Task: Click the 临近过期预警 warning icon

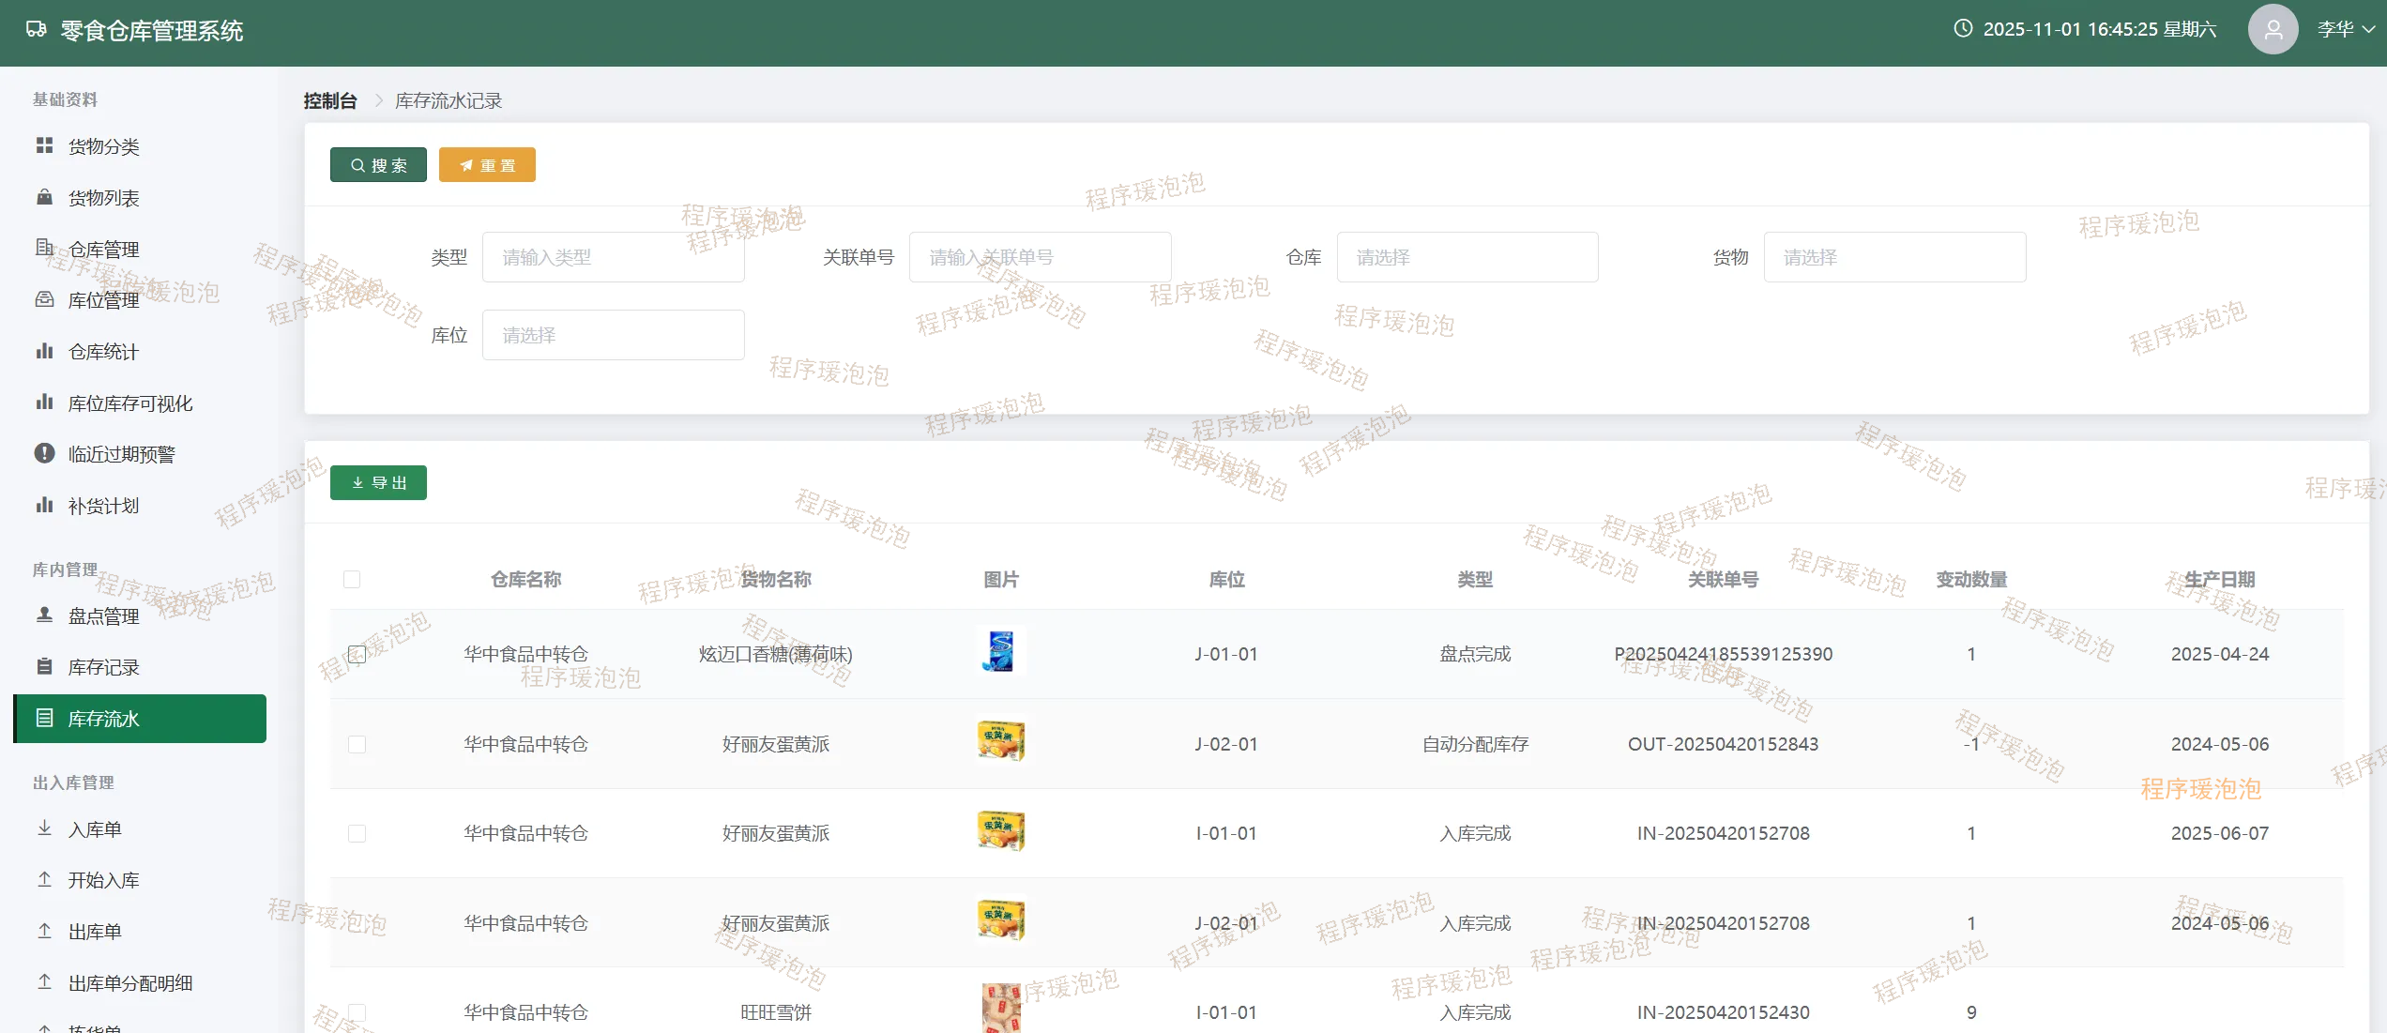Action: pos(44,453)
